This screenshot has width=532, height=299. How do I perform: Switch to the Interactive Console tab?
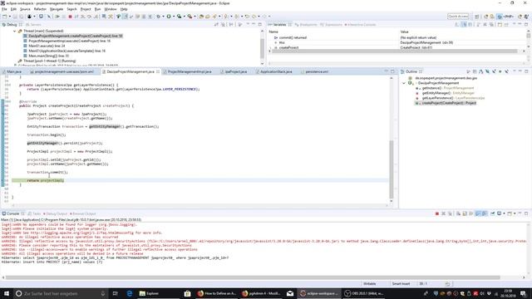coord(361,24)
